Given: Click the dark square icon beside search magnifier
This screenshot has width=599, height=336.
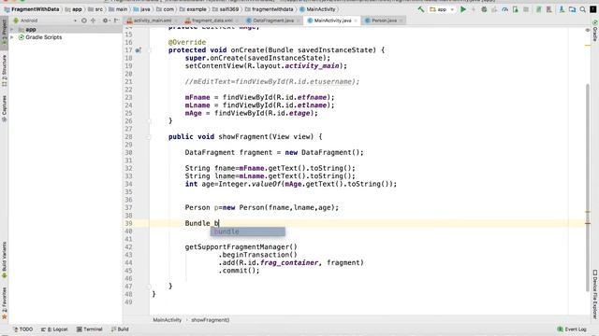Looking at the screenshot, I should click(592, 9).
